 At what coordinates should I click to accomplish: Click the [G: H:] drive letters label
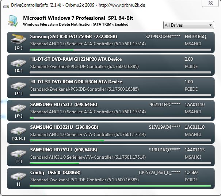pyautogui.click(x=19, y=139)
